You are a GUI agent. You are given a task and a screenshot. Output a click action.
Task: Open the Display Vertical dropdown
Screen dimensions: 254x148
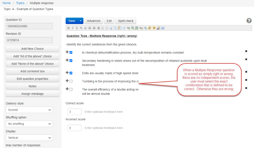pyautogui.click(x=29, y=138)
